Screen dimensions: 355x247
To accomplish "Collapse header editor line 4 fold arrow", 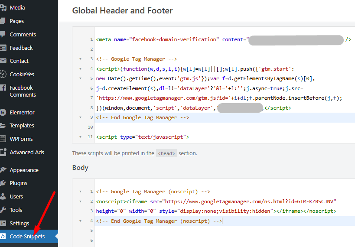I will coord(80,69).
